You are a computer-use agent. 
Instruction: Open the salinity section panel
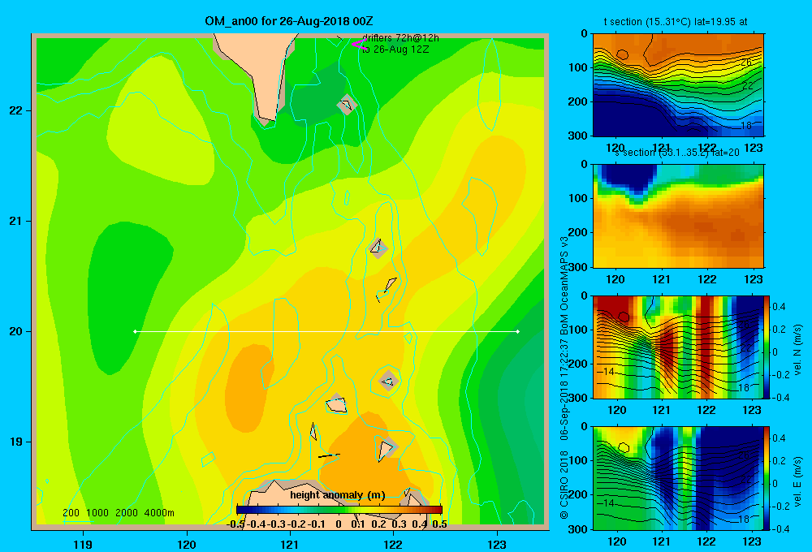tap(678, 216)
